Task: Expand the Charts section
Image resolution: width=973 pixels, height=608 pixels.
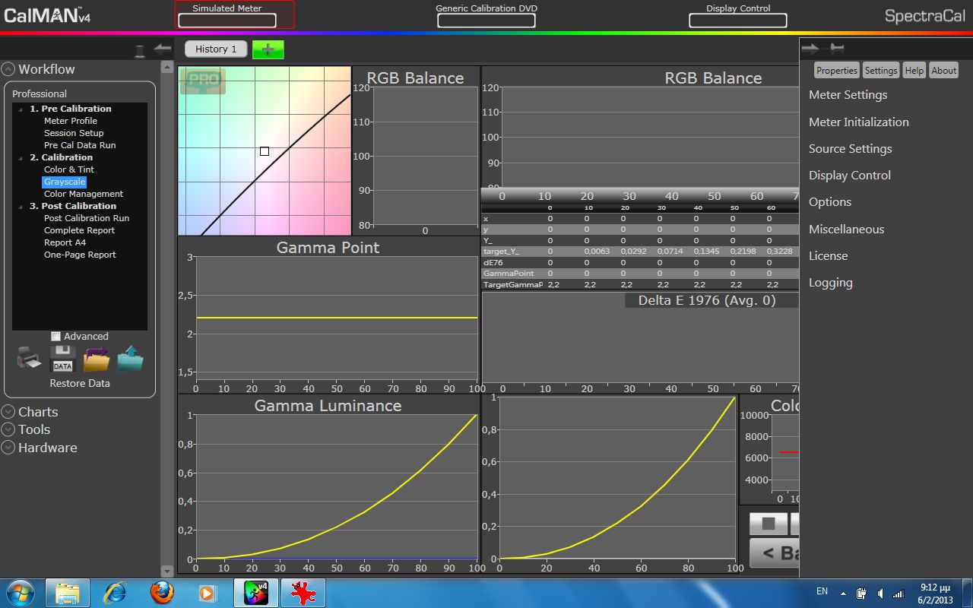Action: point(8,412)
